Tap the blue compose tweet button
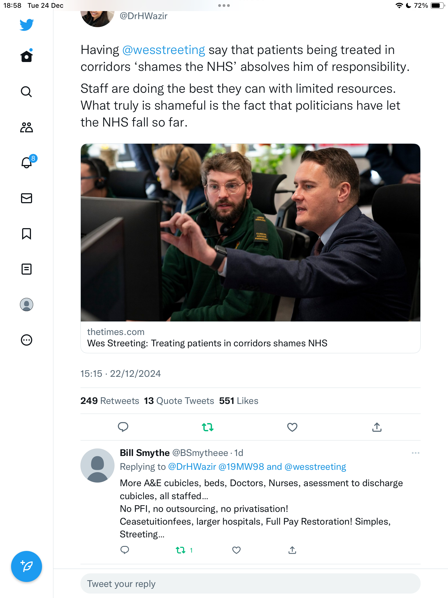Screen dimensions: 448x598 click(x=27, y=566)
